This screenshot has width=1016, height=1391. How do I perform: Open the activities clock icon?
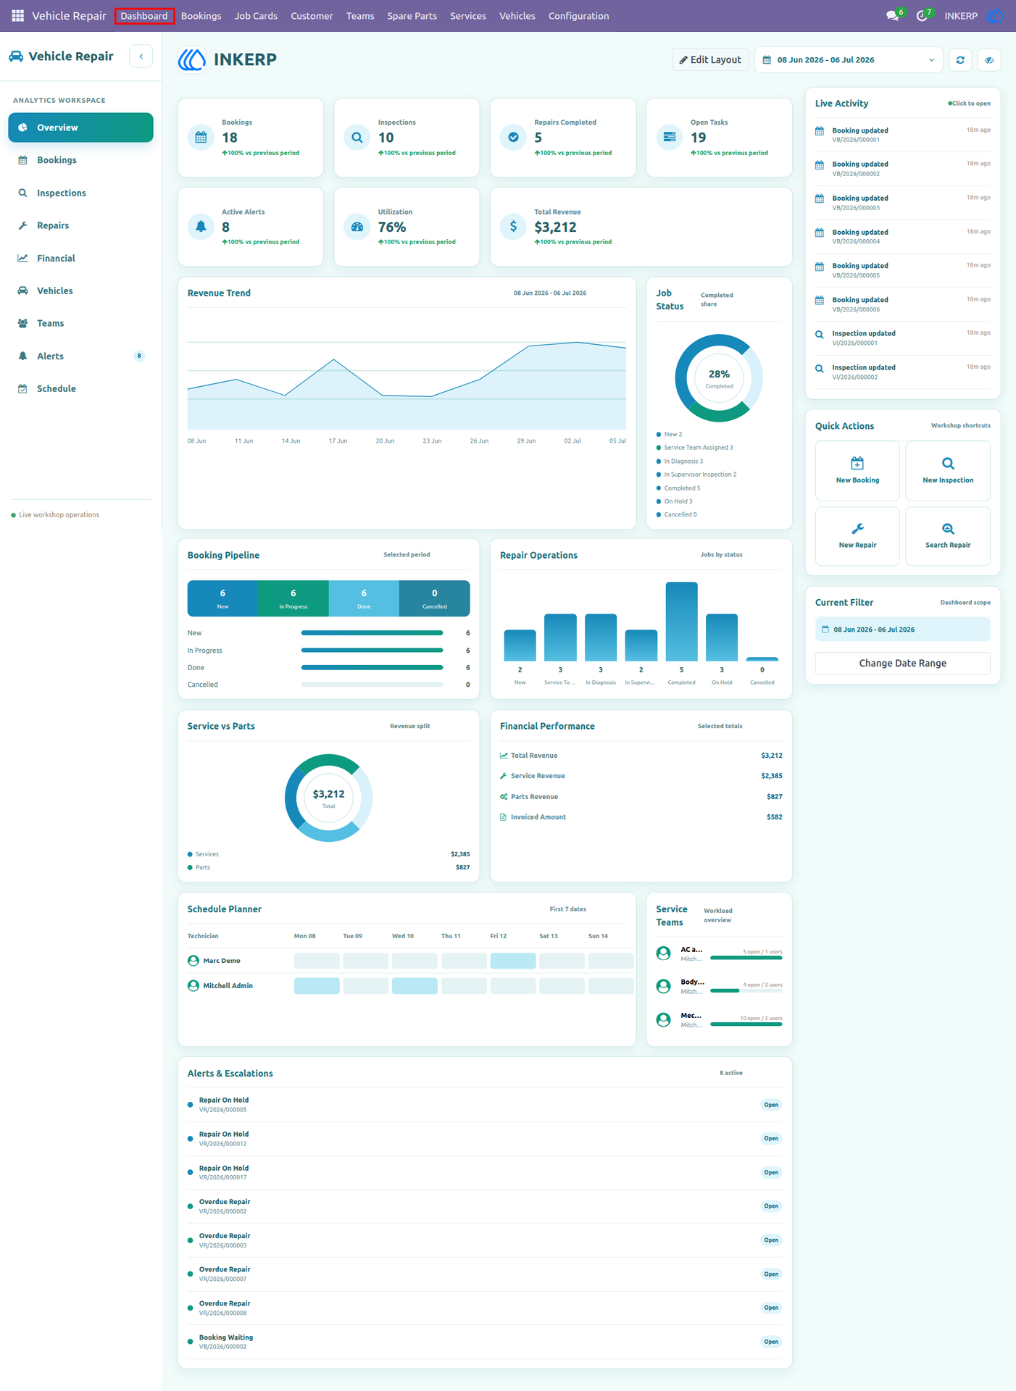922,16
